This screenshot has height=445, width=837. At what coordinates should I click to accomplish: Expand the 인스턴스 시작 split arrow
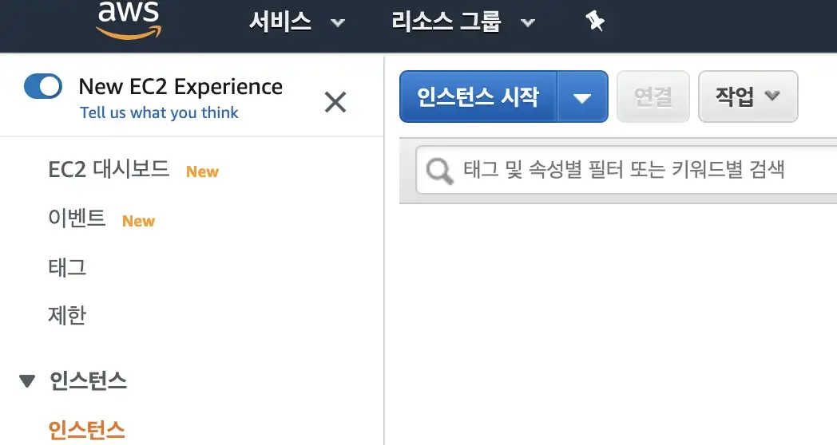coord(582,97)
